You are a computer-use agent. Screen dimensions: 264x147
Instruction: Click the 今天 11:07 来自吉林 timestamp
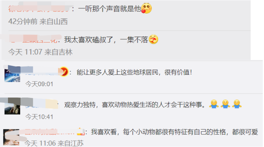point(40,52)
